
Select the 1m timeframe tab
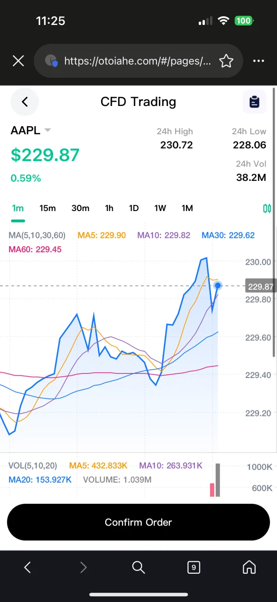click(x=18, y=208)
